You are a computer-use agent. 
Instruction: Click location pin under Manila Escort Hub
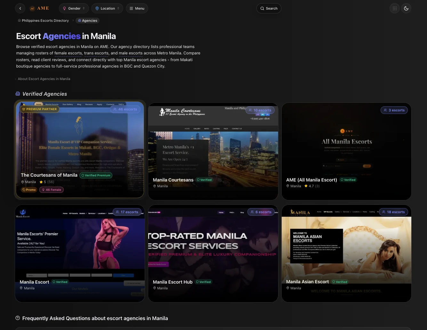155,288
